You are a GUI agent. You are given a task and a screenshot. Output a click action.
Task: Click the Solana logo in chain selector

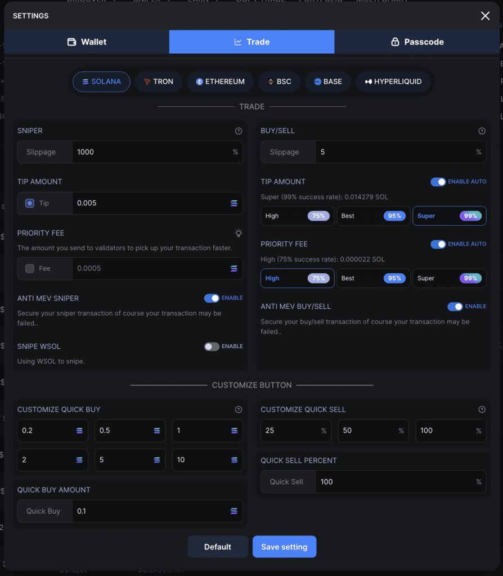coord(86,82)
